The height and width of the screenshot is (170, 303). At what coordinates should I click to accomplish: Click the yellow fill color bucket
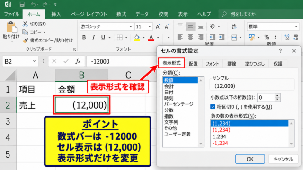pyautogui.click(x=137, y=37)
